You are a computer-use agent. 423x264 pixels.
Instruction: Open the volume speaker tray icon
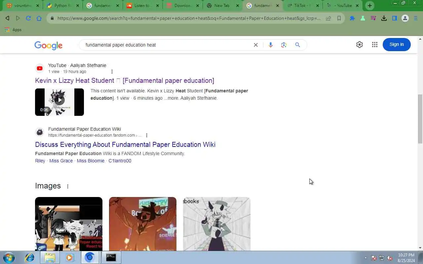tap(390, 258)
